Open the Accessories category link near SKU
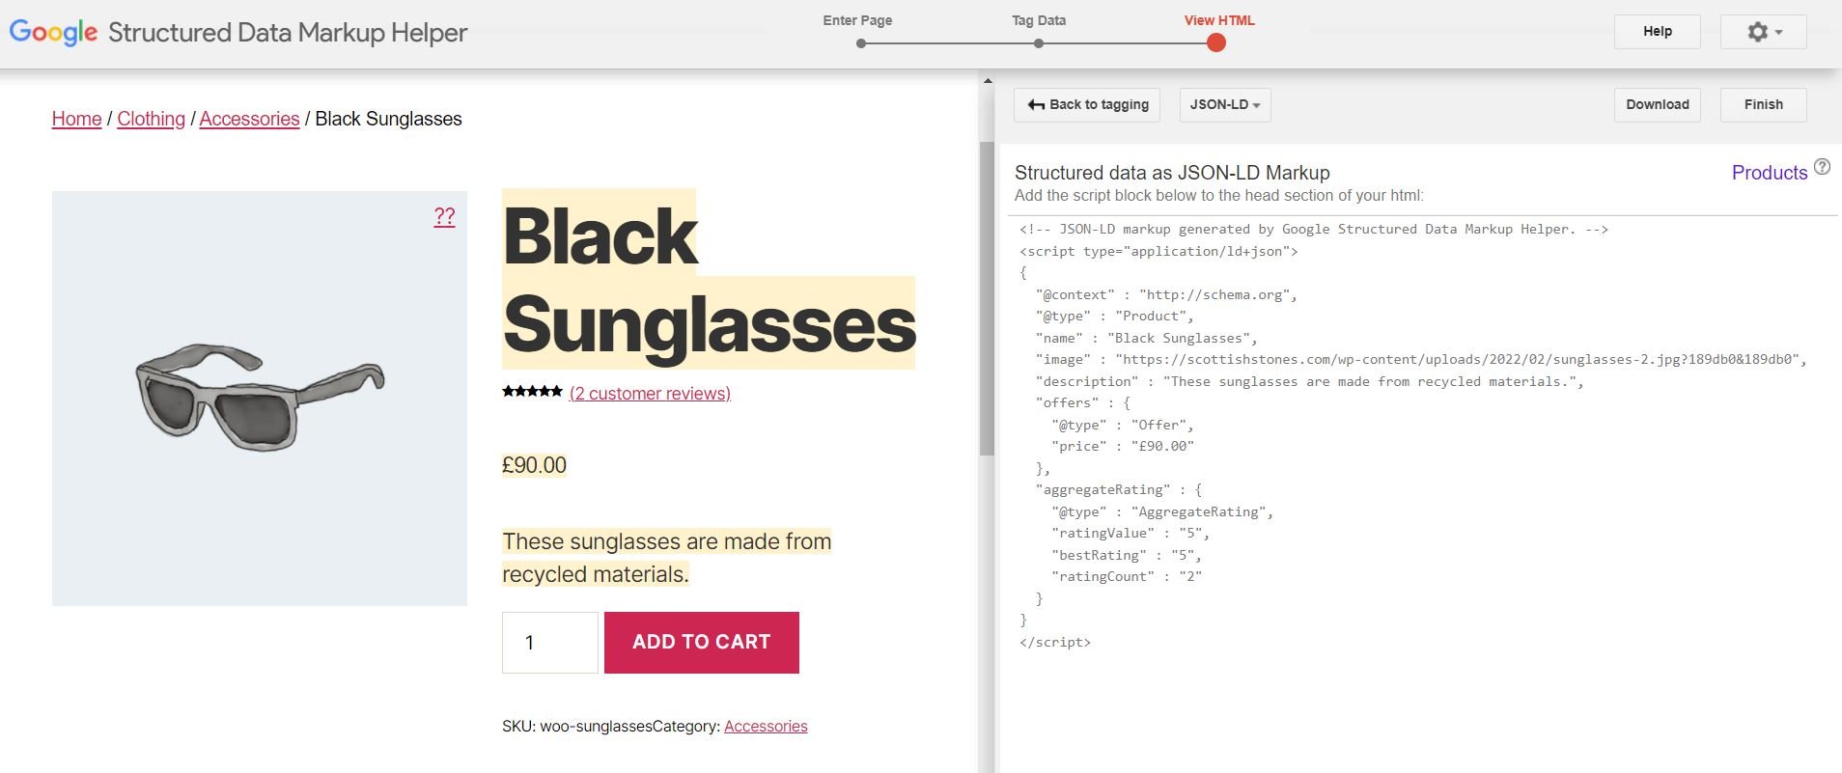Screen dimensions: 1842x773 pos(766,727)
